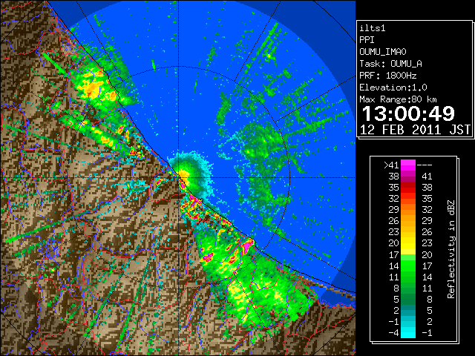Click the timestamp 13:00:49
The height and width of the screenshot is (356, 475).
click(x=408, y=113)
